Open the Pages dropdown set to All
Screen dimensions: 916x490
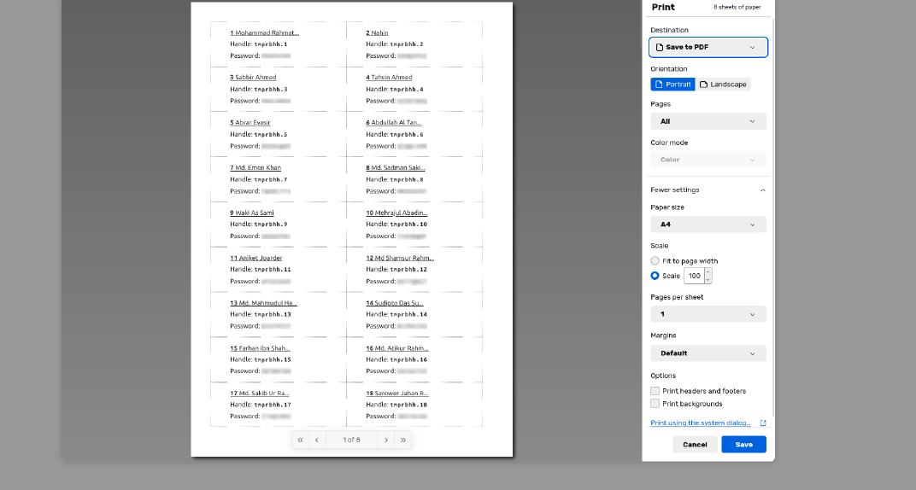[708, 121]
